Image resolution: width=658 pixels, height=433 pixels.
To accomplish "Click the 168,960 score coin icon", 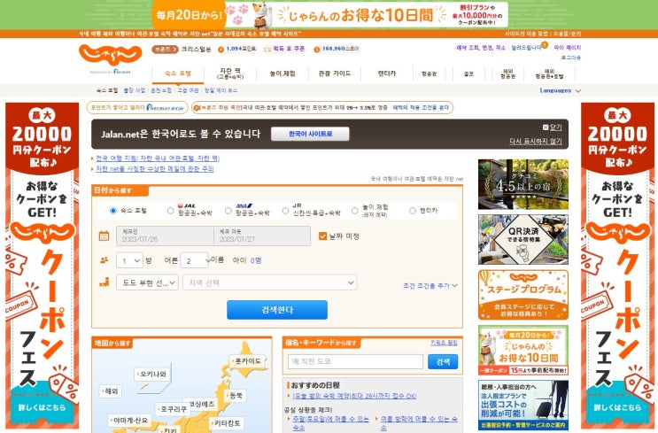I will [x=317, y=49].
